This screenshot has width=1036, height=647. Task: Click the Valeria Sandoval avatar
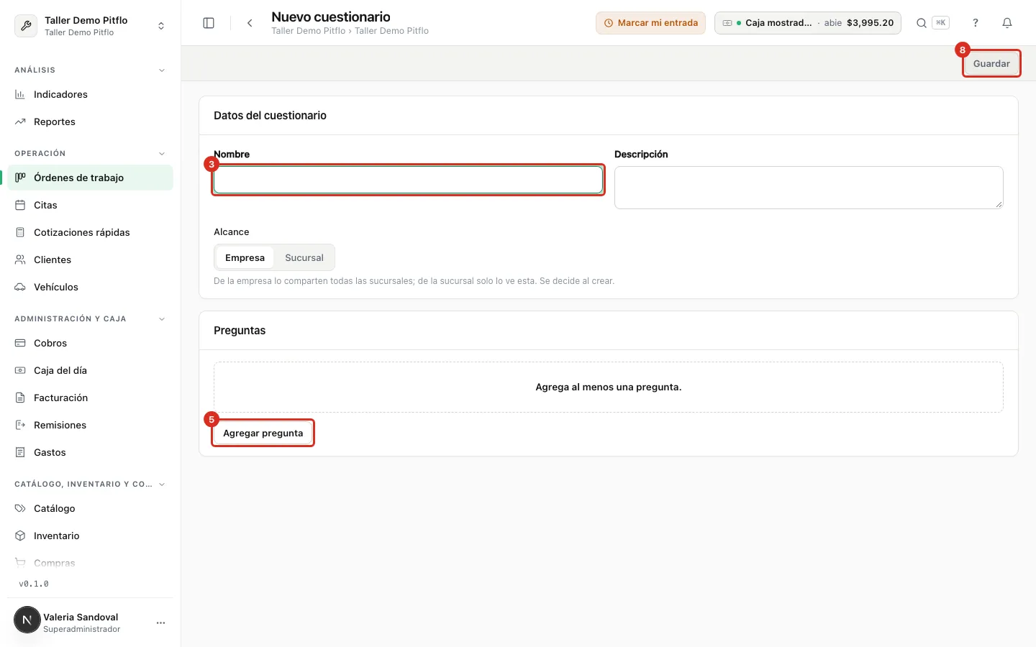27,620
